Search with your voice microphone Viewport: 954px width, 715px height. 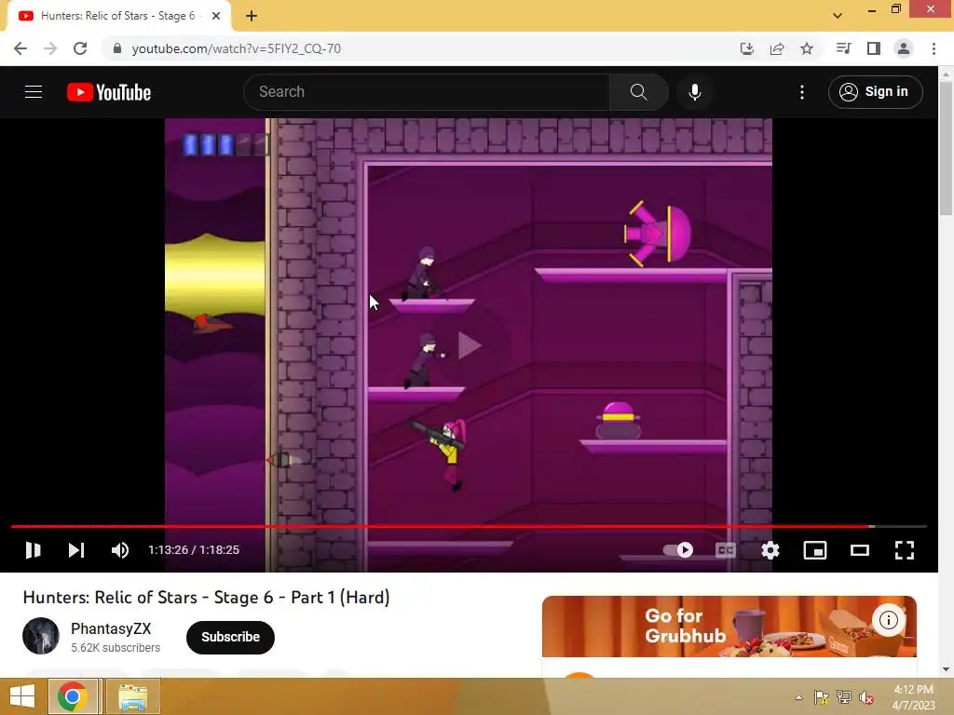click(x=695, y=92)
